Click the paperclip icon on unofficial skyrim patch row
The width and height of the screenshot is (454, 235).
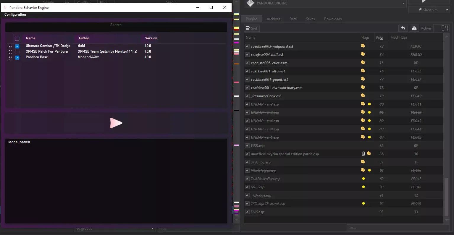[363, 154]
